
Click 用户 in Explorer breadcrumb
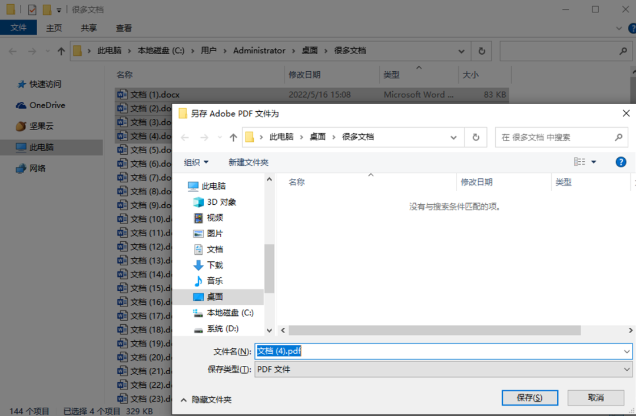208,51
